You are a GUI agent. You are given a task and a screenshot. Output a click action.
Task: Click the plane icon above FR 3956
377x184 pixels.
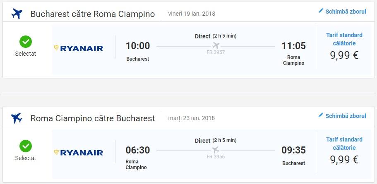[x=216, y=149]
